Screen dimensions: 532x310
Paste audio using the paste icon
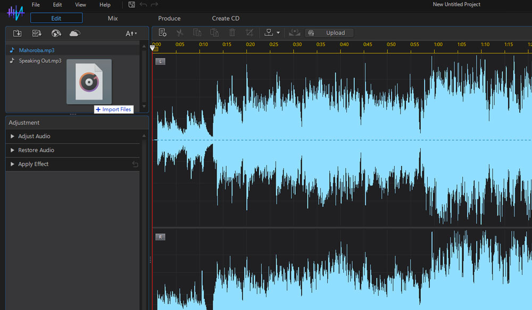point(215,32)
